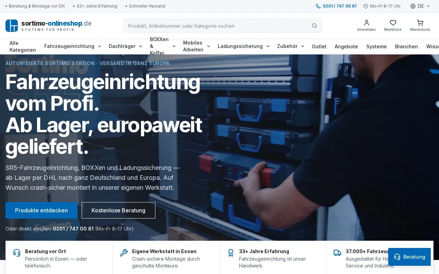Image resolution: width=439 pixels, height=274 pixels.
Task: Click the globe language icon
Action: click(413, 6)
